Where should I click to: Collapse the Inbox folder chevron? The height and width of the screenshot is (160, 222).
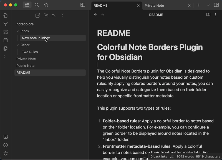(x=18, y=31)
